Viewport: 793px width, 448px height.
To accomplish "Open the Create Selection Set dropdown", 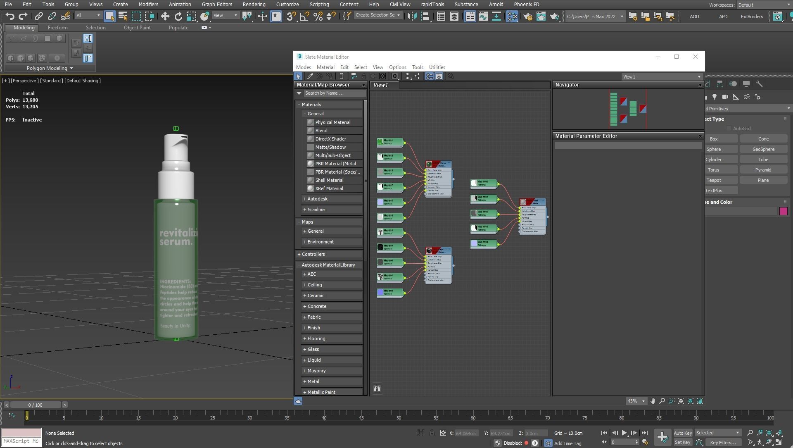I will (378, 15).
